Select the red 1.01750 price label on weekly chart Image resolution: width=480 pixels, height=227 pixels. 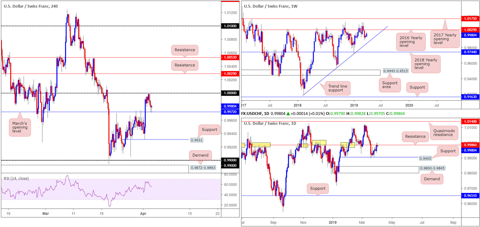pos(470,19)
